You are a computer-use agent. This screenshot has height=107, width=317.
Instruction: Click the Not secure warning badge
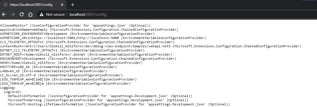[x=52, y=14]
